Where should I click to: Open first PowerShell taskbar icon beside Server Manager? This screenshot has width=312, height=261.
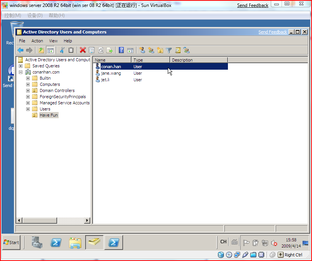coord(56,243)
